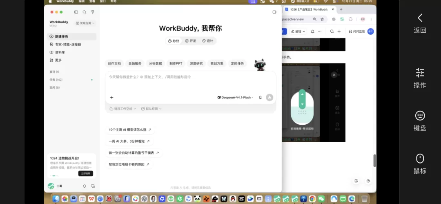Expand the 发现应用 dropdown
This screenshot has height=204, width=441.
pos(85,23)
